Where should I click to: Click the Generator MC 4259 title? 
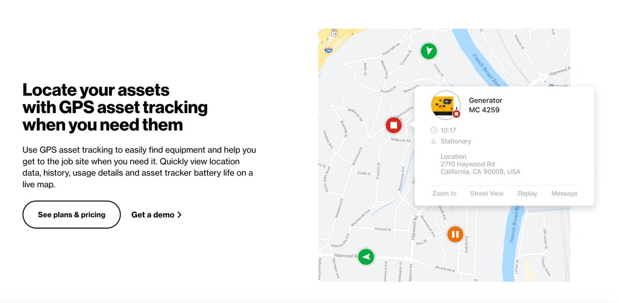(x=485, y=105)
